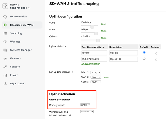Click the Network-wide globe icon
Viewport: 166px width, 119px height.
click(5, 17)
